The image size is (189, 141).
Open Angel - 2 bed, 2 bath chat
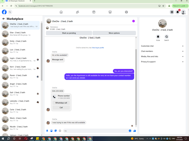point(20,85)
